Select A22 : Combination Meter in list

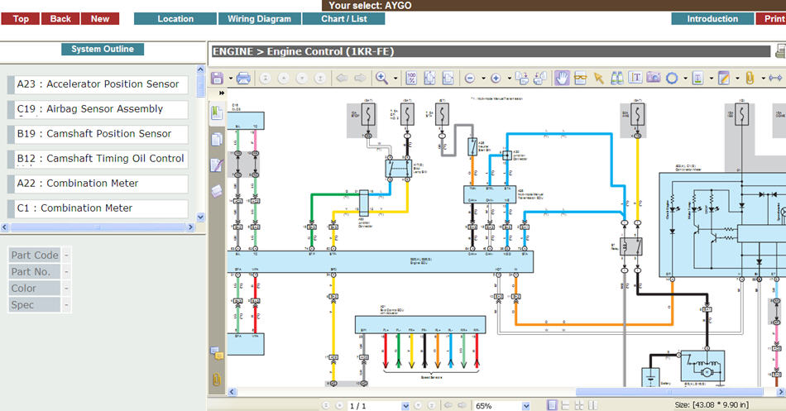[98, 184]
